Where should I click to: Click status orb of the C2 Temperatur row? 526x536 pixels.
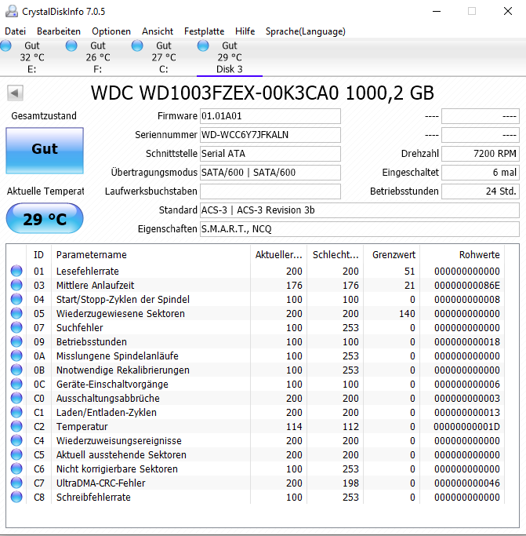click(16, 426)
